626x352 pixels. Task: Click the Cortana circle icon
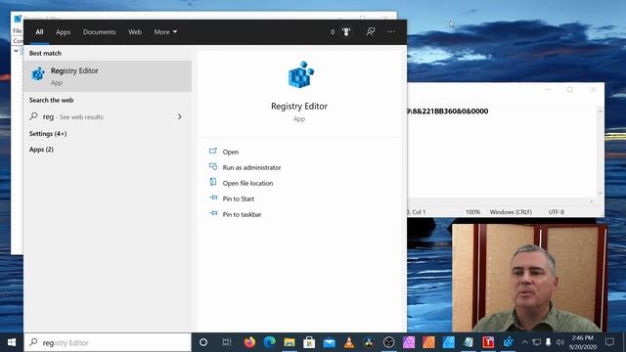[x=203, y=342]
